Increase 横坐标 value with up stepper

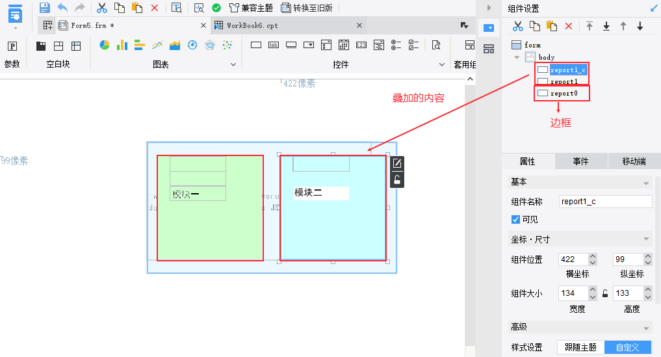593,256
